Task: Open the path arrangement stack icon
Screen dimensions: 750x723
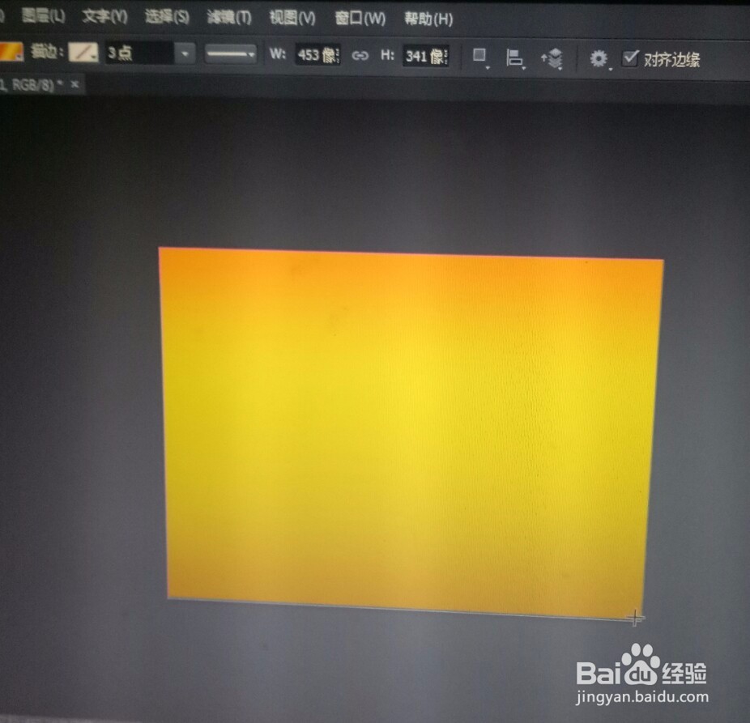Action: click(552, 58)
